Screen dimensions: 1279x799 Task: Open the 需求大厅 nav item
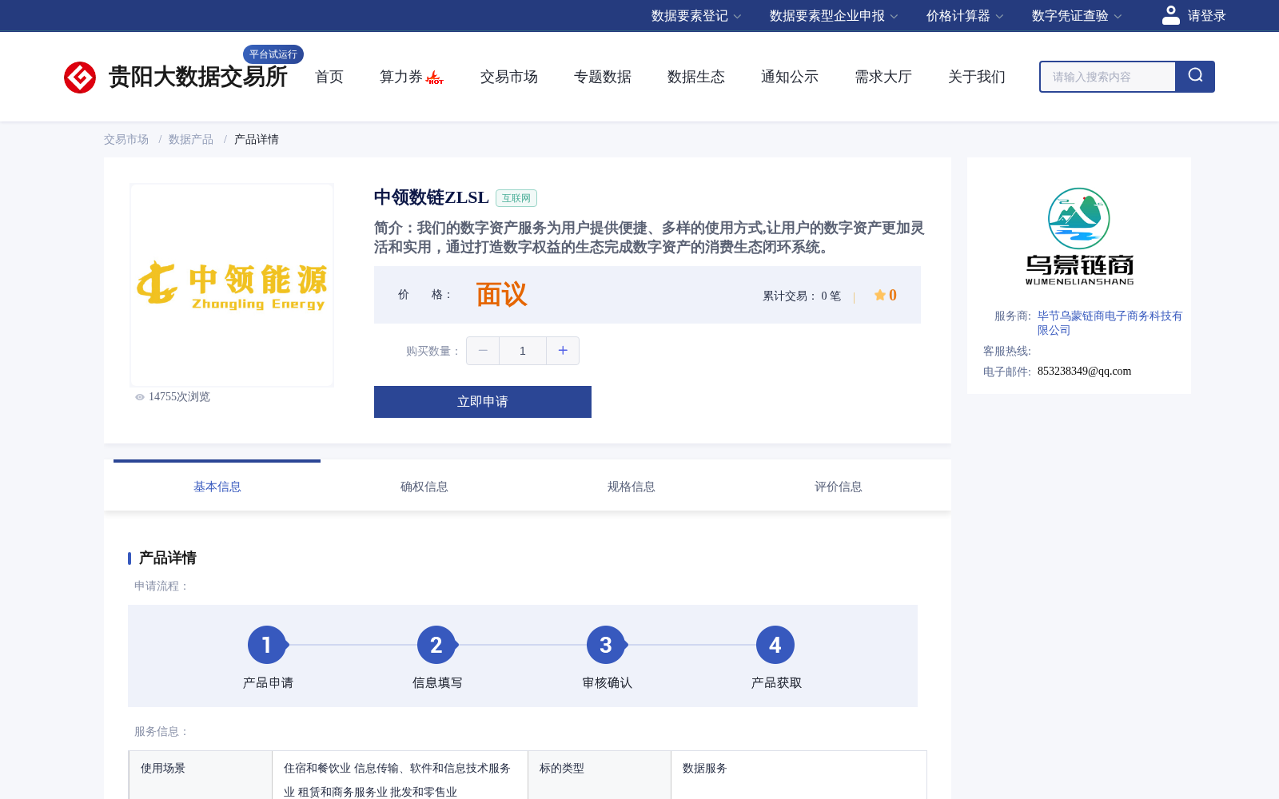click(883, 77)
